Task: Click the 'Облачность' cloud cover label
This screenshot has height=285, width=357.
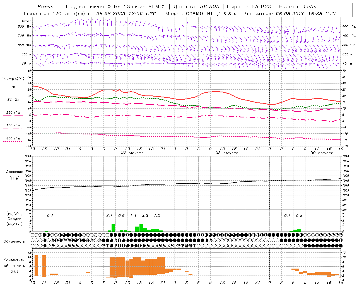Action: (x=14, y=242)
